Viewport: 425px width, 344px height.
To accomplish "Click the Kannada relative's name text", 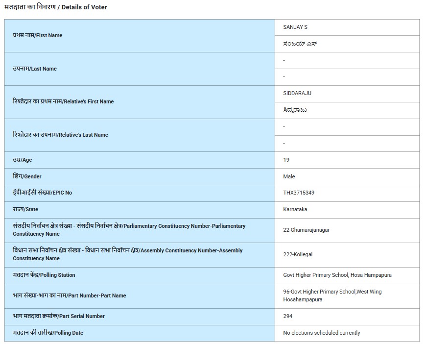I will click(295, 110).
